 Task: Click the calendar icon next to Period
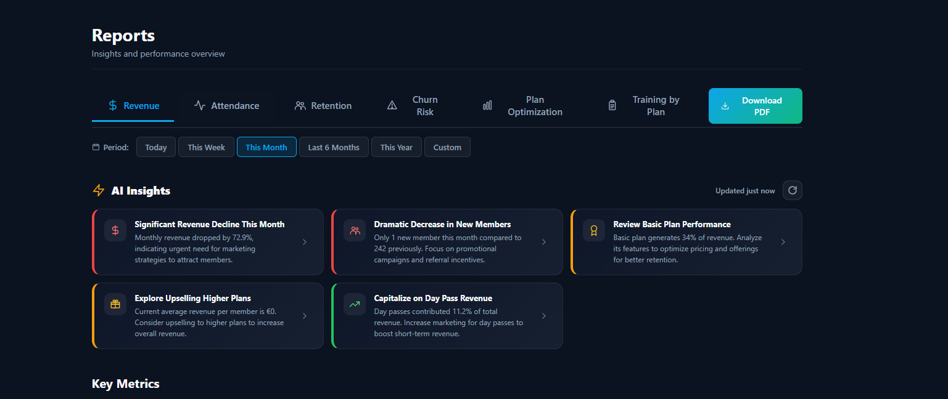pos(96,147)
